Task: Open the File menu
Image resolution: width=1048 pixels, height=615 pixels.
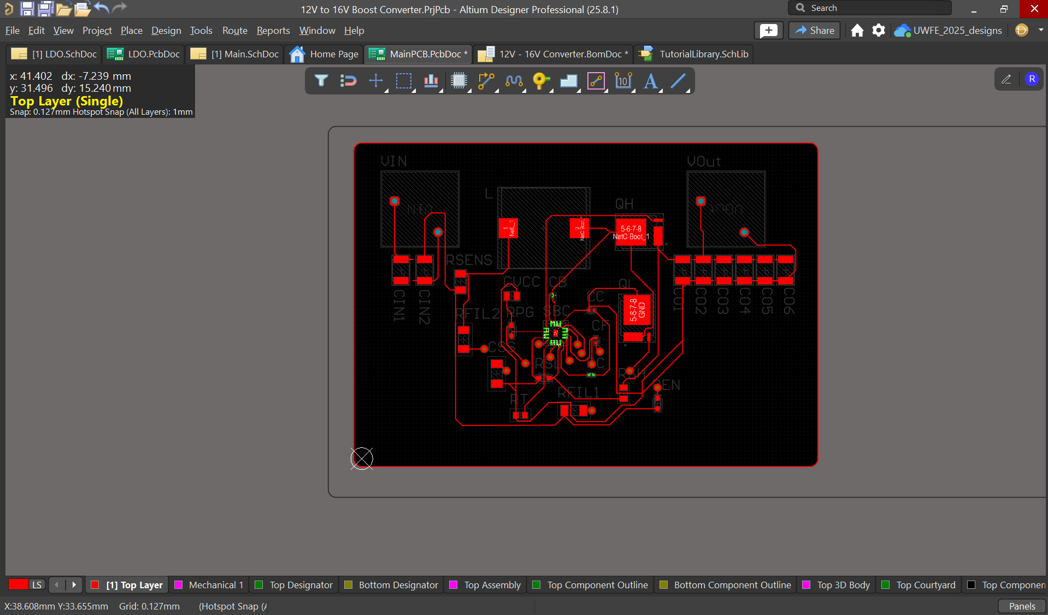Action: click(x=12, y=31)
